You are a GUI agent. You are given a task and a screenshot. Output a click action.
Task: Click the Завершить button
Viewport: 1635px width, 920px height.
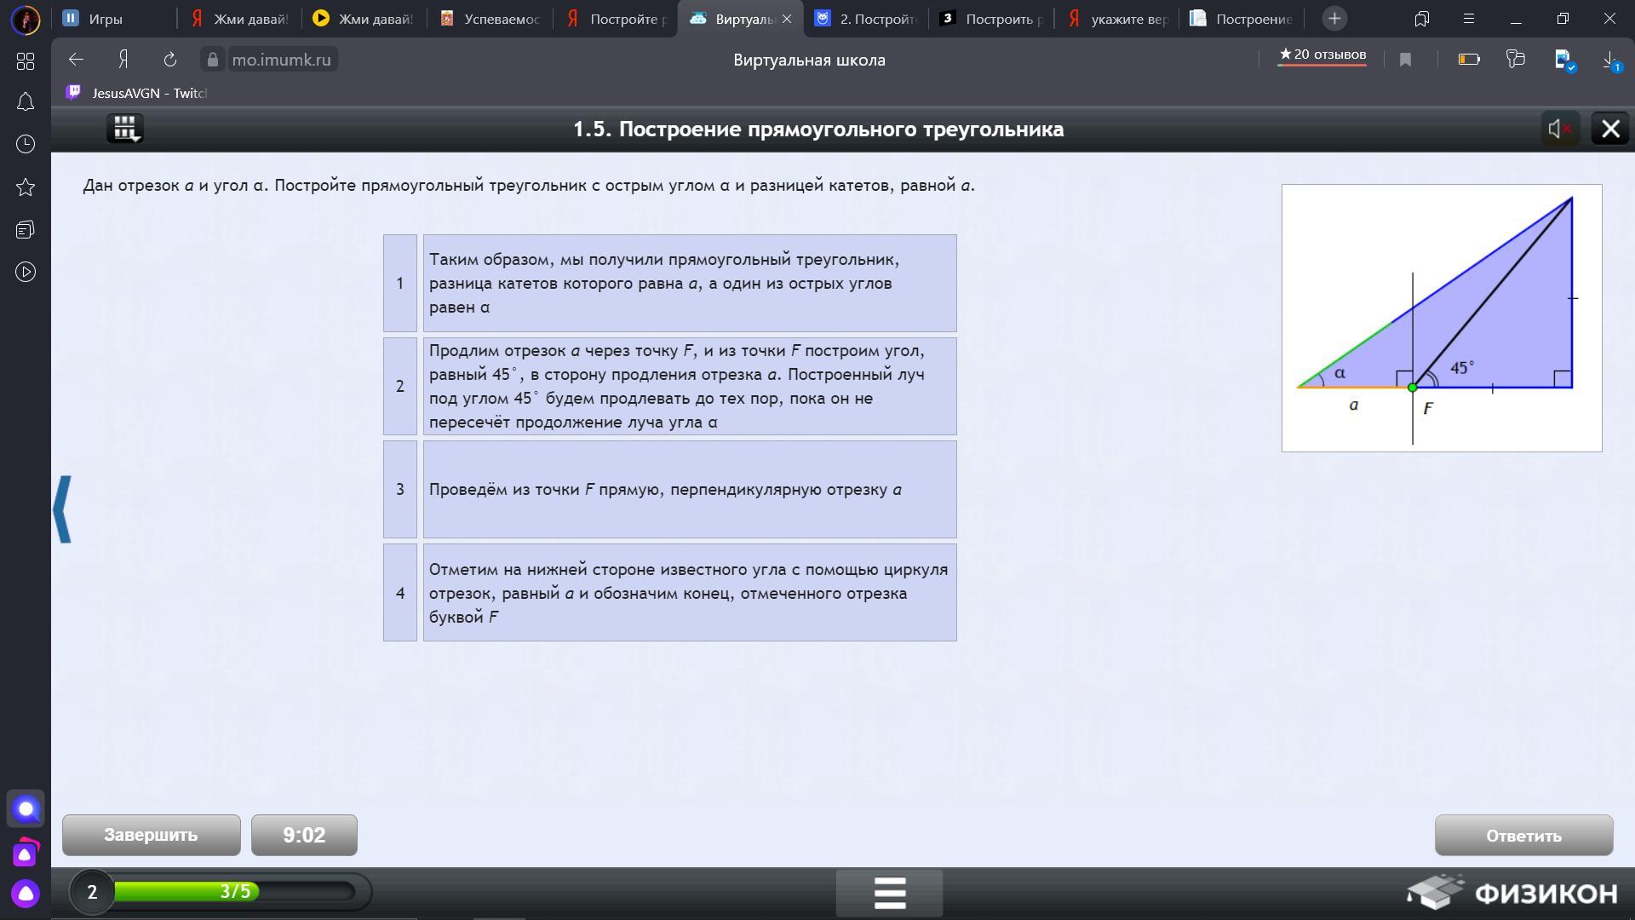[151, 835]
